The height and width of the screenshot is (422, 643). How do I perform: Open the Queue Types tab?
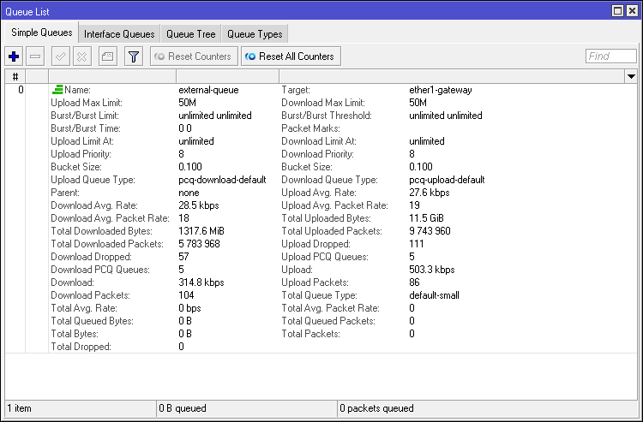pyautogui.click(x=255, y=34)
